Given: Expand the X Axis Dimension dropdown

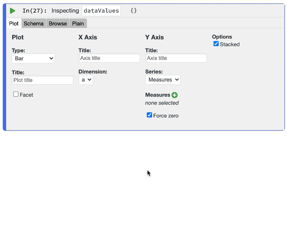Looking at the screenshot, I should (86, 80).
